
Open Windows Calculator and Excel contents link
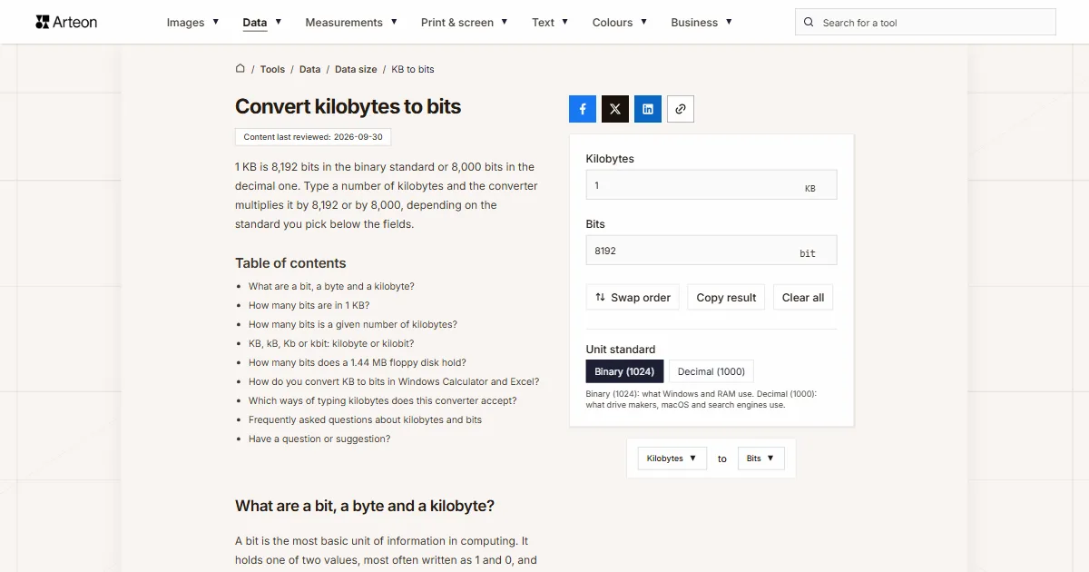(x=394, y=381)
